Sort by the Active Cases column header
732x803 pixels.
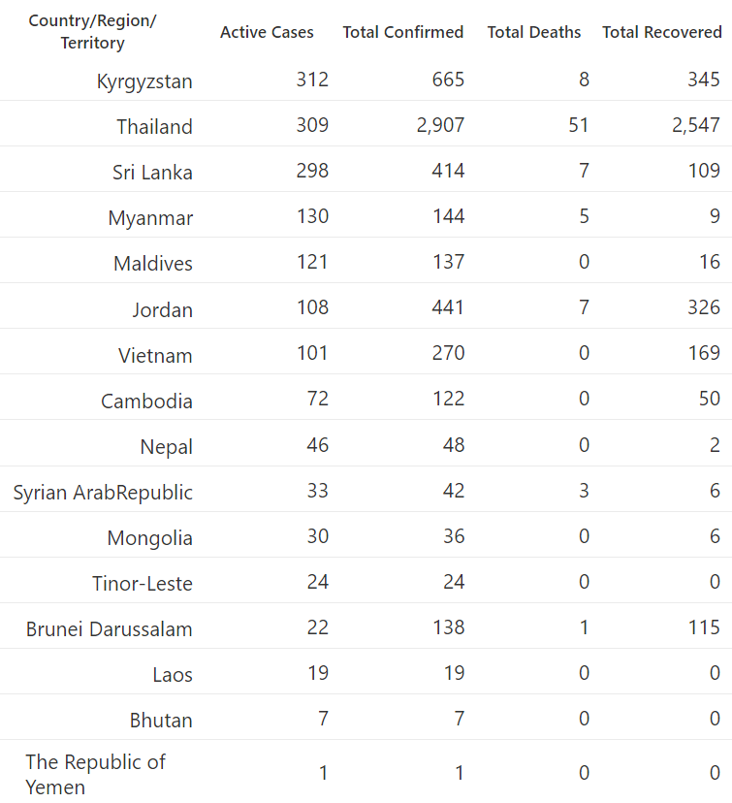click(x=267, y=32)
